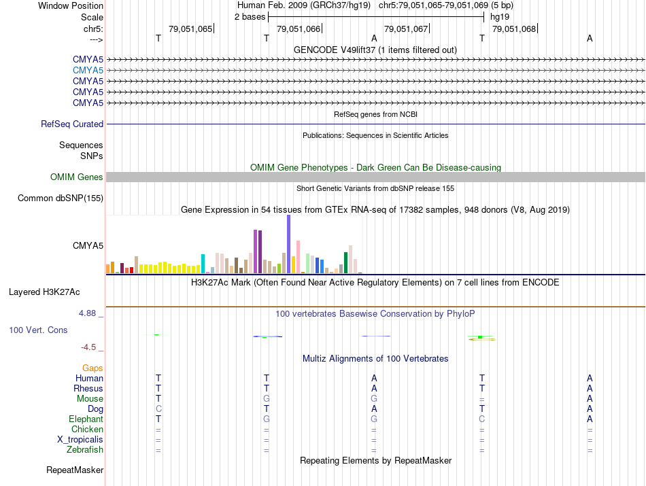The image size is (646, 486).
Task: Open the RepeatMasker track label
Action: point(75,470)
